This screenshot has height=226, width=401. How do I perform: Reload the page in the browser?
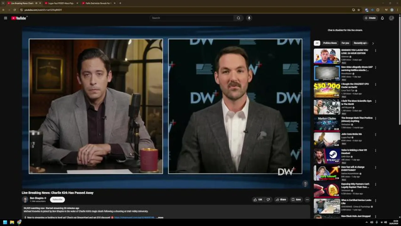(x=14, y=10)
